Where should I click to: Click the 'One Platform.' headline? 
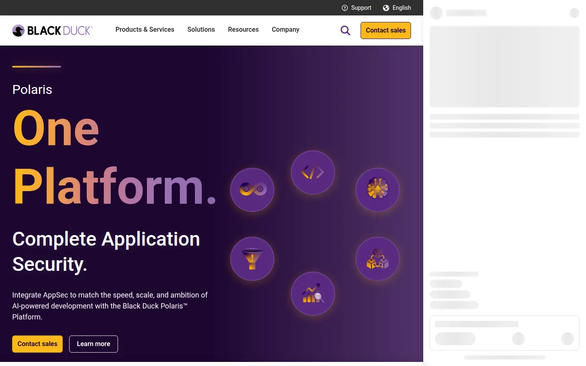click(114, 157)
